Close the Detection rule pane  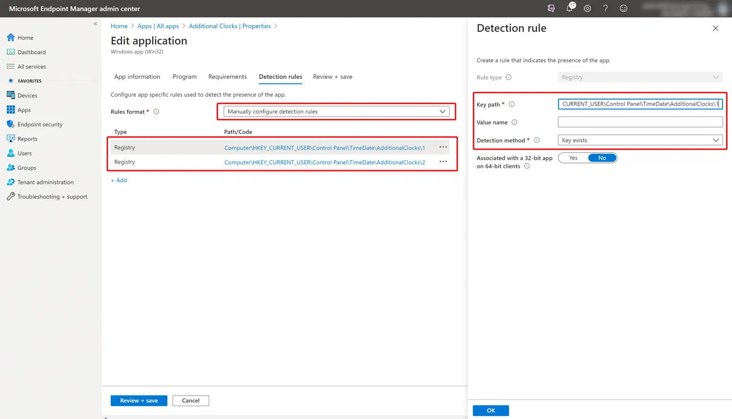coord(716,28)
